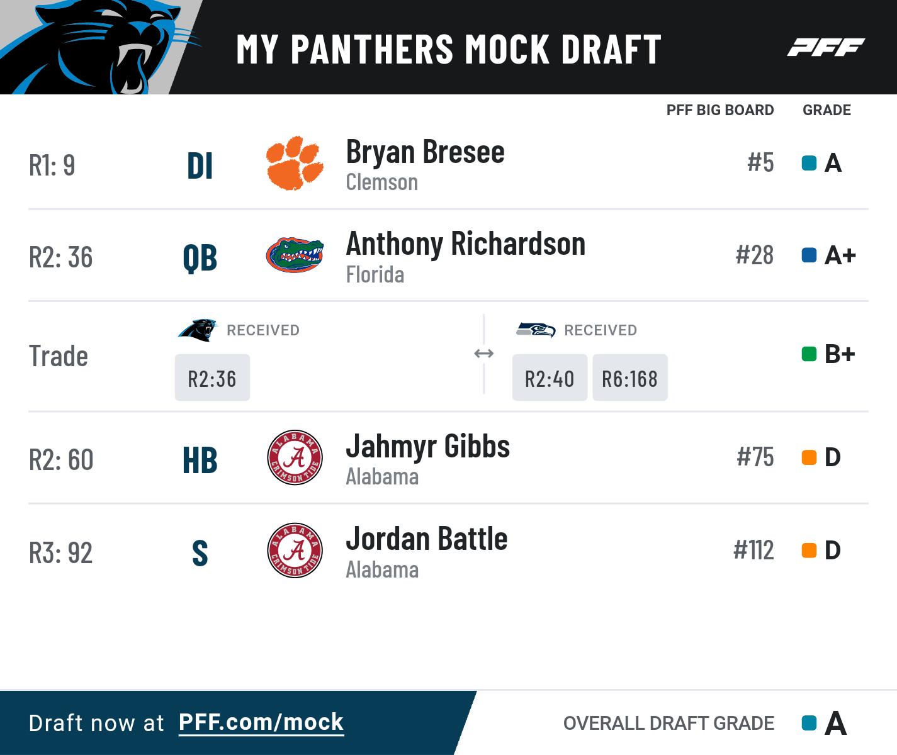Viewport: 897px width, 755px height.
Task: Click the PFF BIG BOARD column header
Action: 720,110
